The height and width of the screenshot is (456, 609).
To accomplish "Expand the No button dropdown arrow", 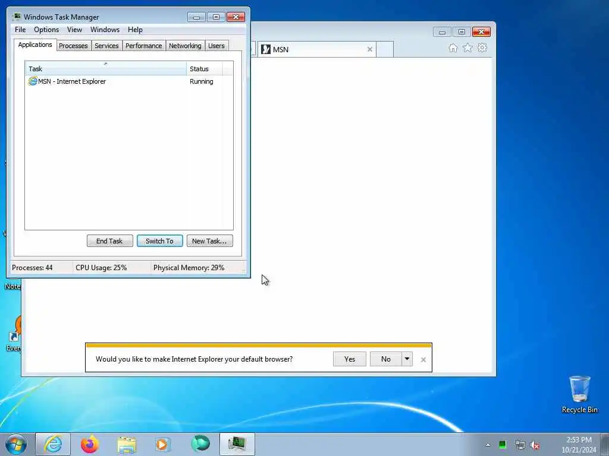I will click(407, 359).
